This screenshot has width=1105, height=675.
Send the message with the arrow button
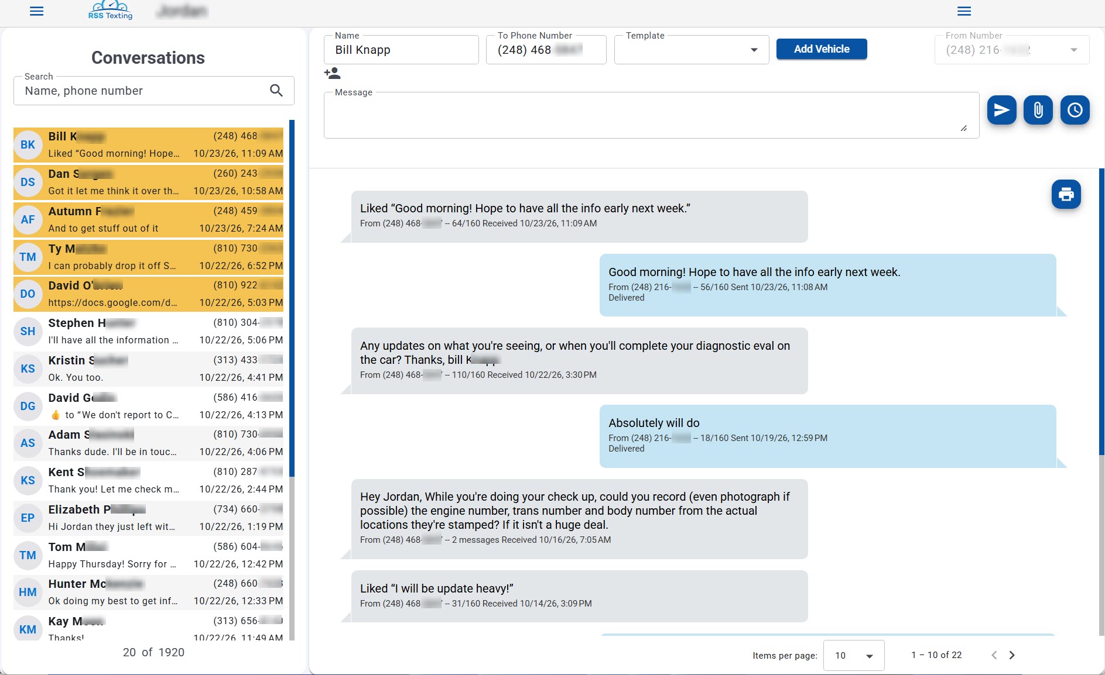coord(1001,110)
